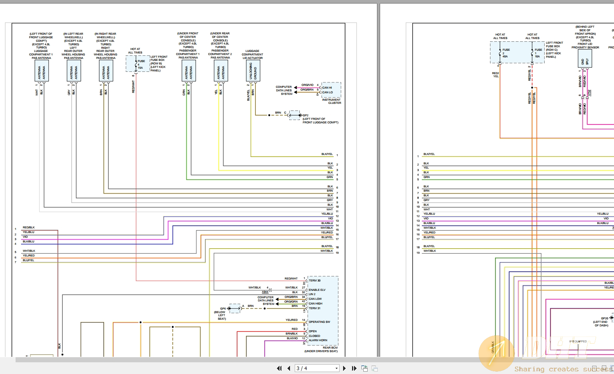The image size is (614, 374).
Task: Click the CAN LOW pin label
Action: pyautogui.click(x=315, y=299)
